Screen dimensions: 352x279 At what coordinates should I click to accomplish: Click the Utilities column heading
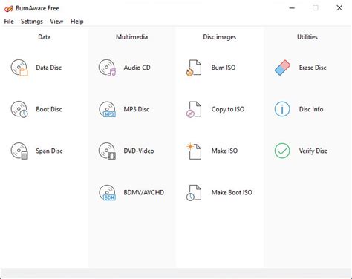[307, 37]
